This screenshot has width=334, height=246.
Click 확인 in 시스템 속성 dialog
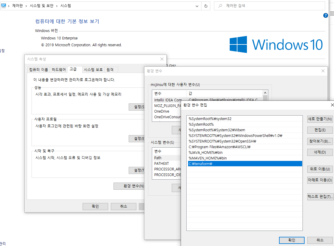tap(95, 206)
